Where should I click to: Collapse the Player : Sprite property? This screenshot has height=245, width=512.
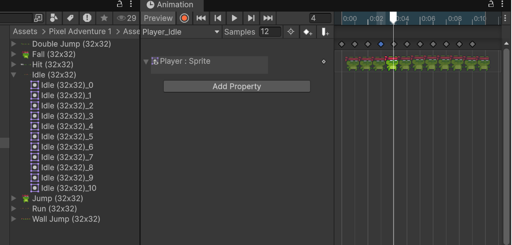146,61
